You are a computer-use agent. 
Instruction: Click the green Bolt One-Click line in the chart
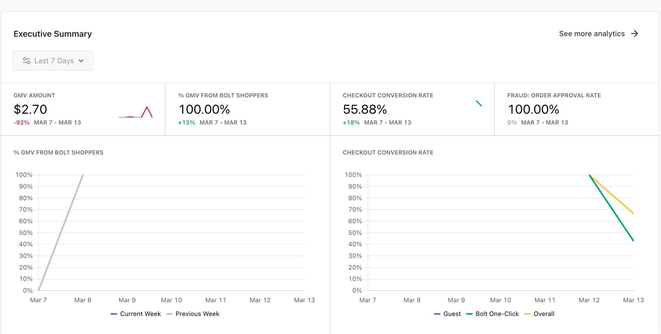pos(611,208)
